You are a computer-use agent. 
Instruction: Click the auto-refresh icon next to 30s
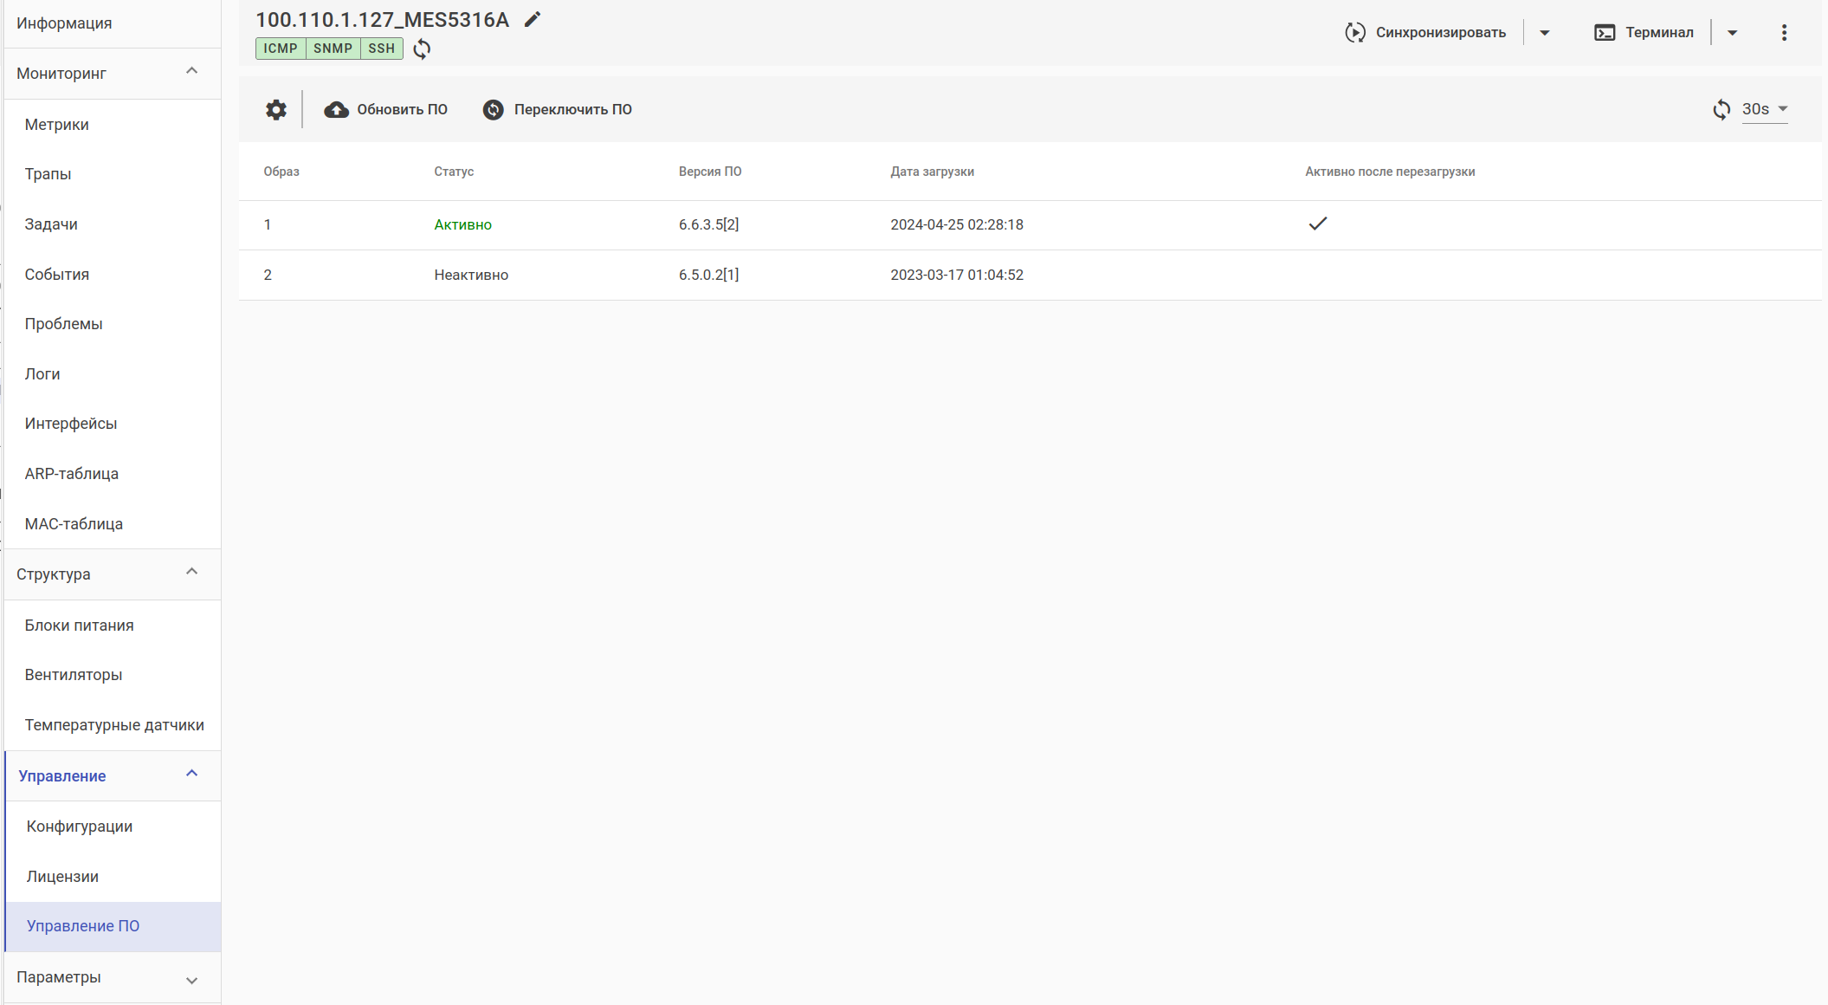point(1721,110)
